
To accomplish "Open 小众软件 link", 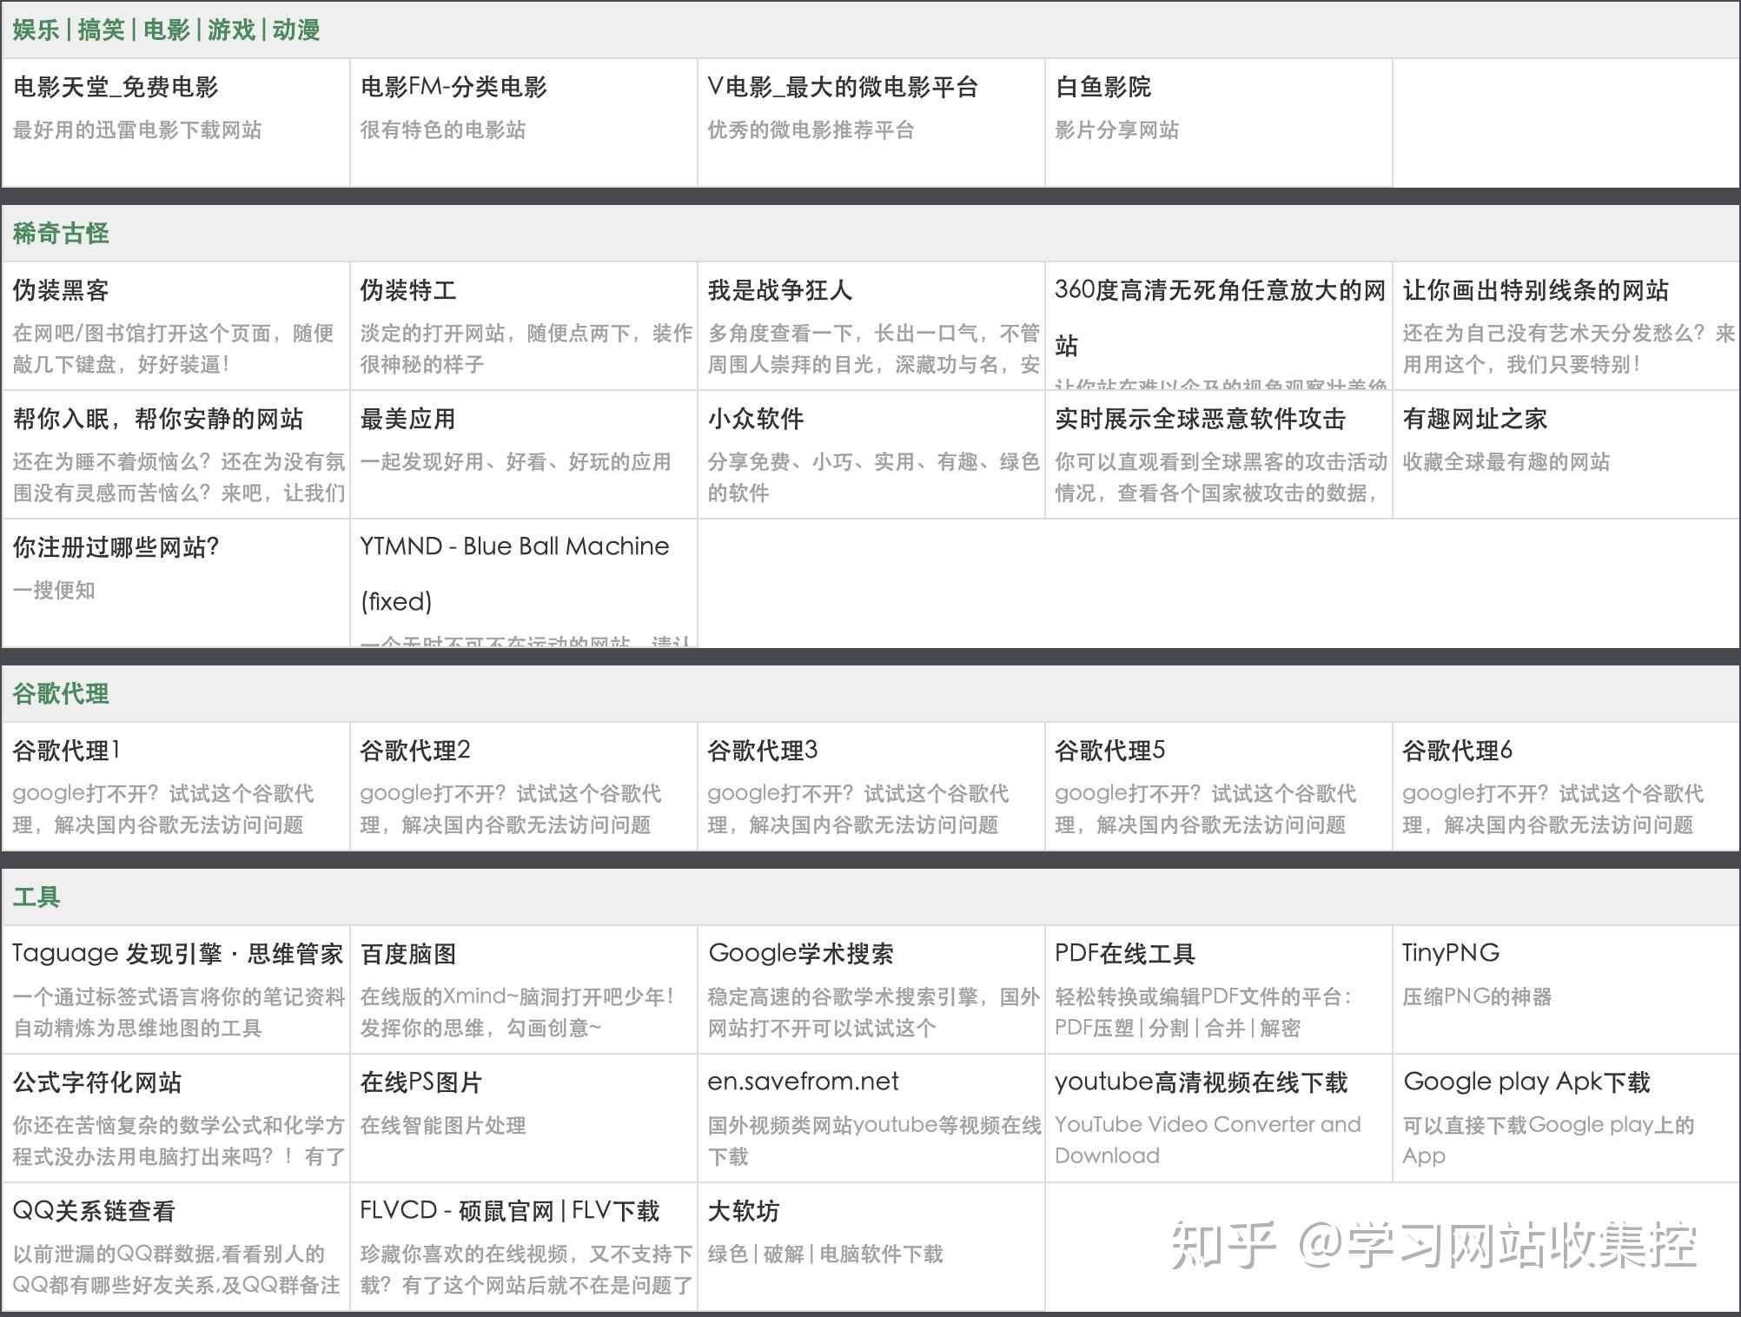I will (x=755, y=419).
